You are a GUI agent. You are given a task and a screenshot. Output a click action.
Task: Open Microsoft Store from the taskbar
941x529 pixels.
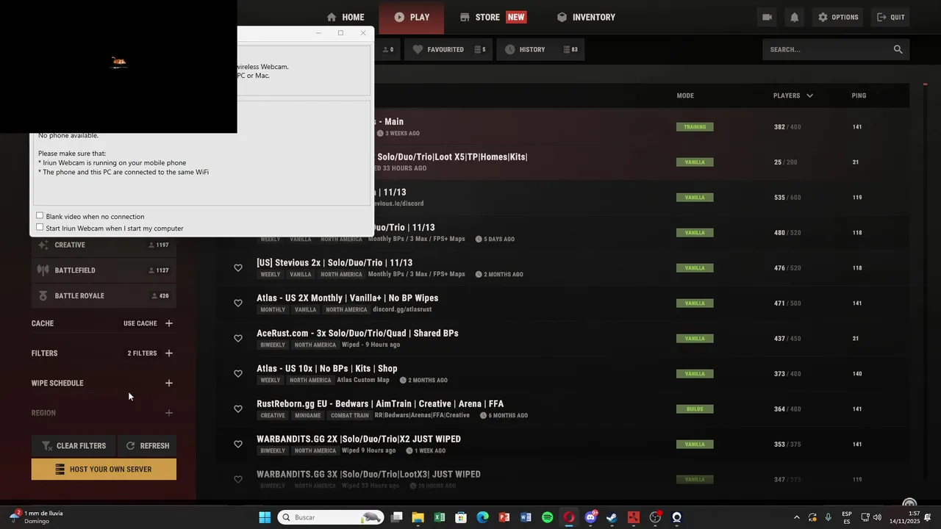click(461, 517)
